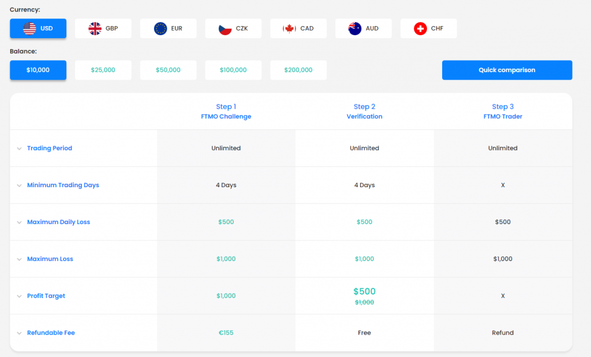
Task: Click the Australian flag icon
Action: point(355,28)
